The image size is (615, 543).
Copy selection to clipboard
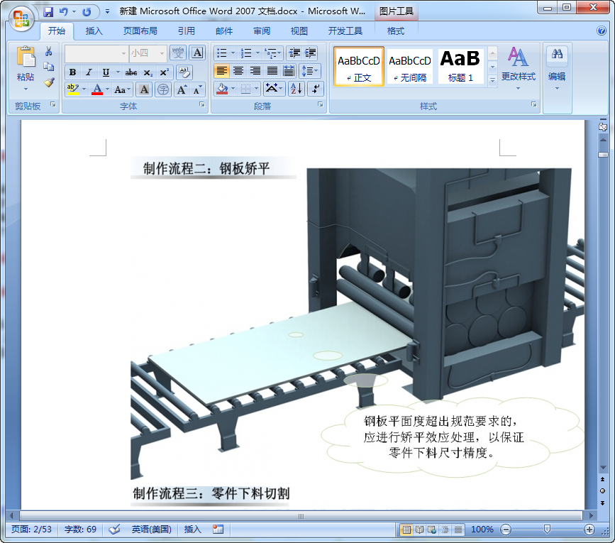tap(49, 67)
